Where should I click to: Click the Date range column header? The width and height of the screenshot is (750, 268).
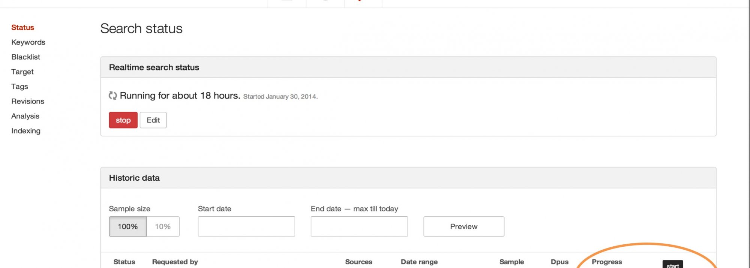pyautogui.click(x=419, y=262)
